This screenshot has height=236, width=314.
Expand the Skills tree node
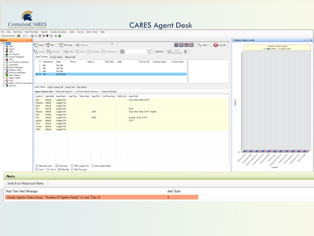tap(4, 51)
